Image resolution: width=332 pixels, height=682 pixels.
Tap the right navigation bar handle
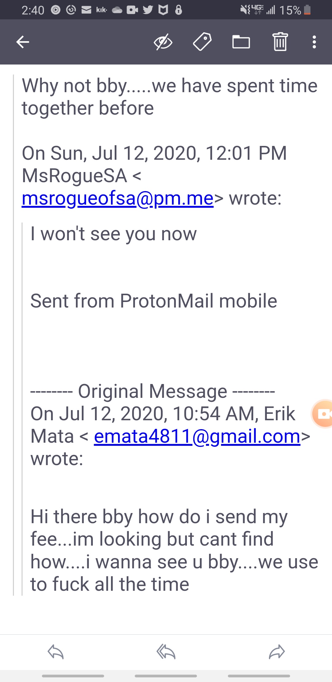(259, 676)
